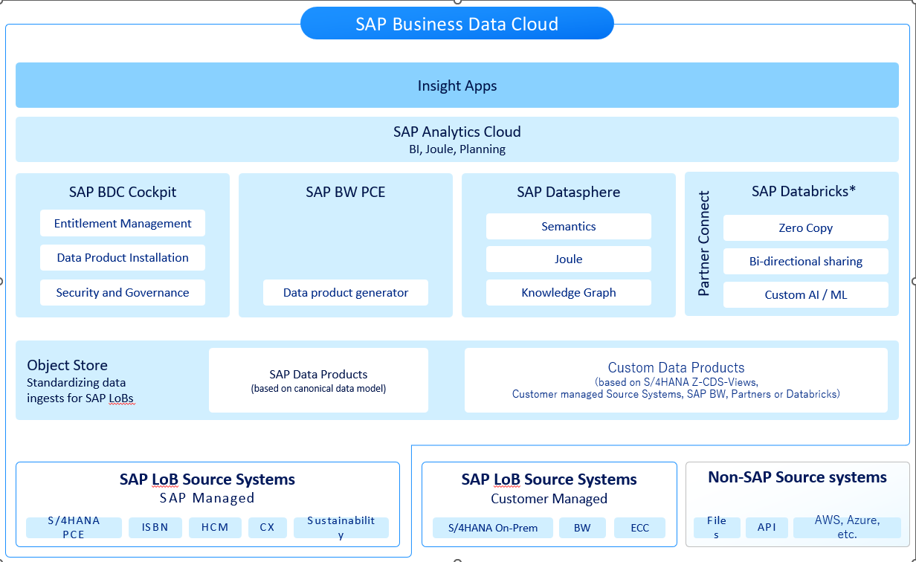Click the Object Store heading
The height and width of the screenshot is (562, 916).
tap(68, 365)
